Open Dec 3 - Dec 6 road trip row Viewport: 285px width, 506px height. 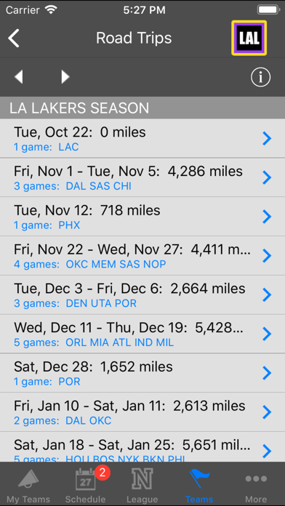click(142, 295)
